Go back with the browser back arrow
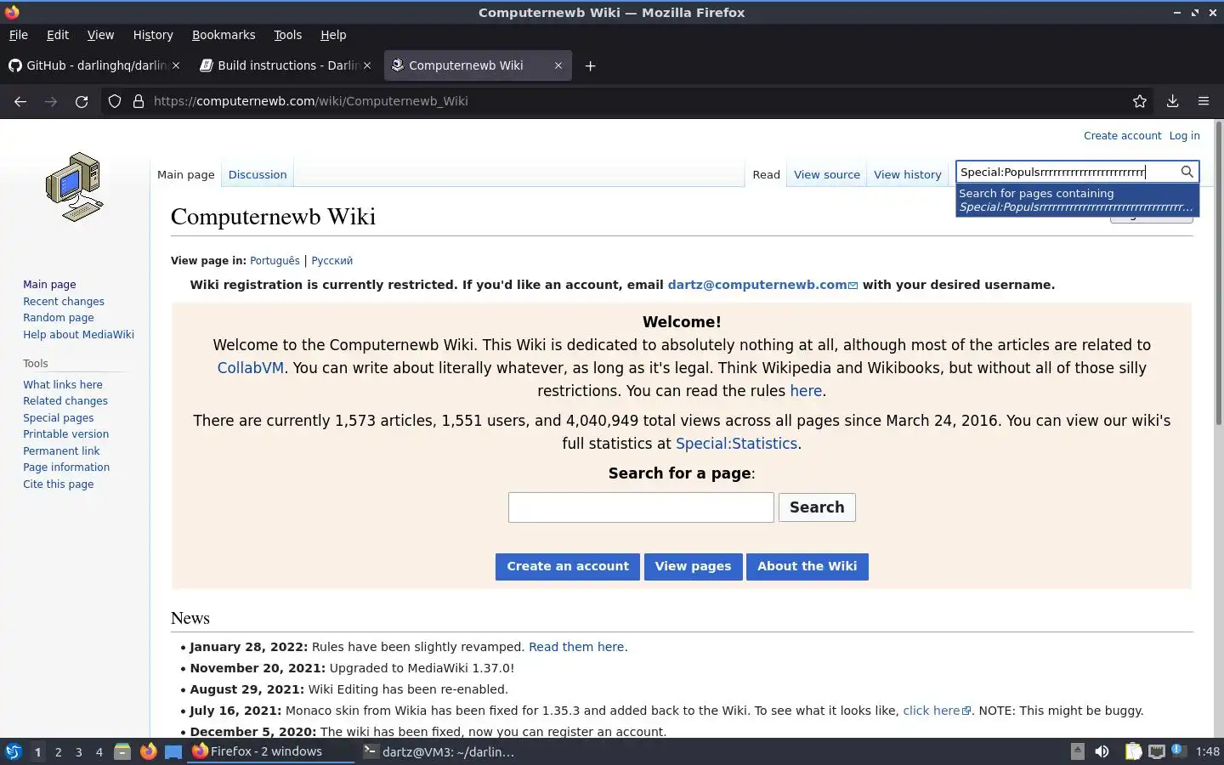The width and height of the screenshot is (1224, 765). click(x=20, y=101)
